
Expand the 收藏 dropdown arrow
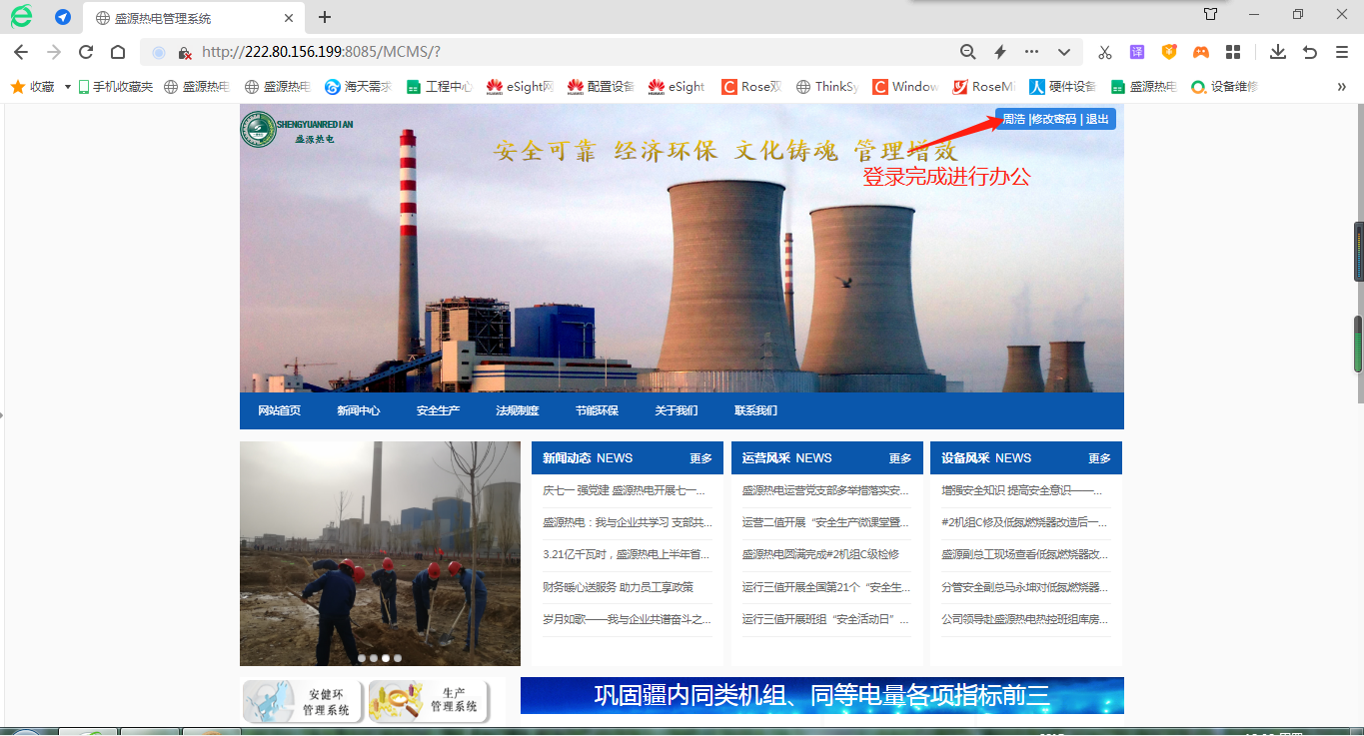point(68,87)
